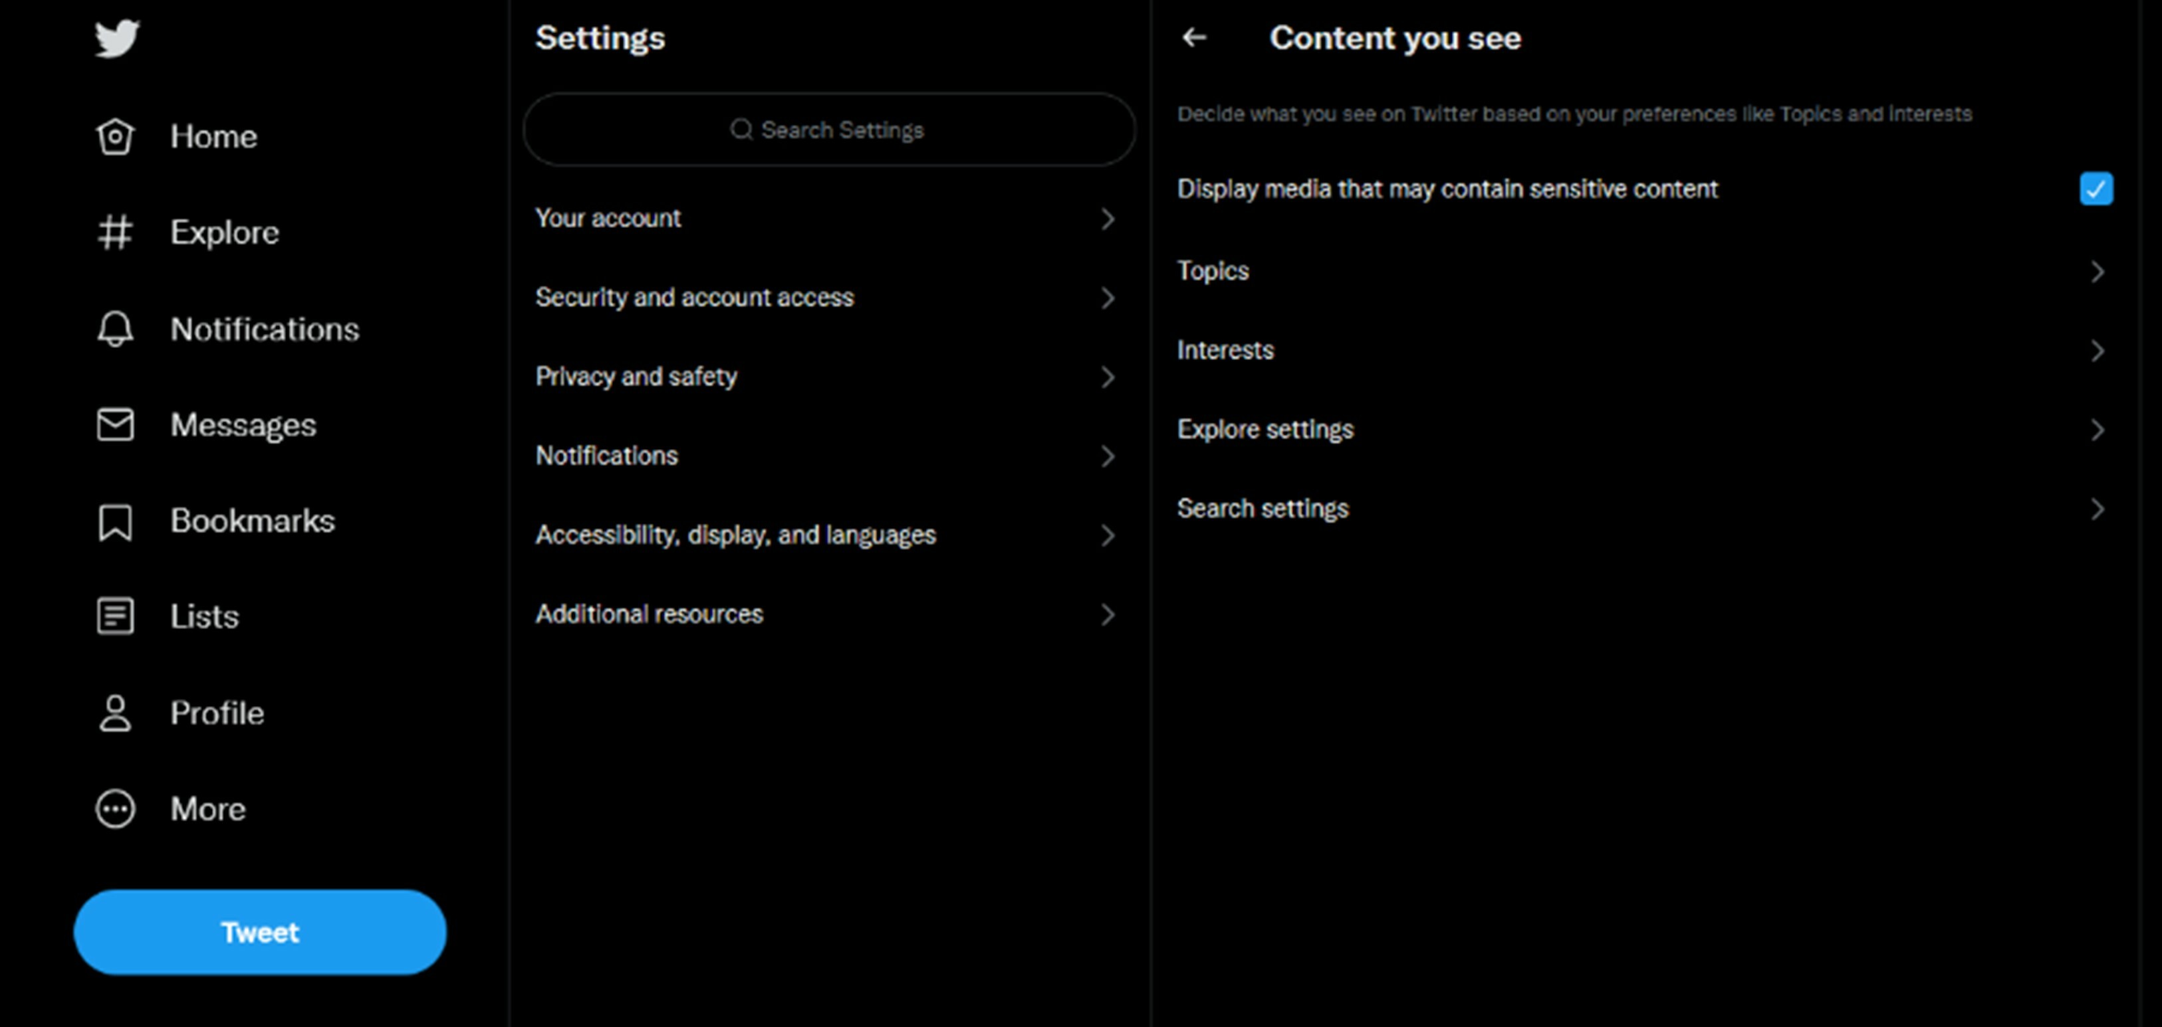The width and height of the screenshot is (2162, 1027).
Task: Open Messages via the envelope icon
Action: tap(115, 424)
